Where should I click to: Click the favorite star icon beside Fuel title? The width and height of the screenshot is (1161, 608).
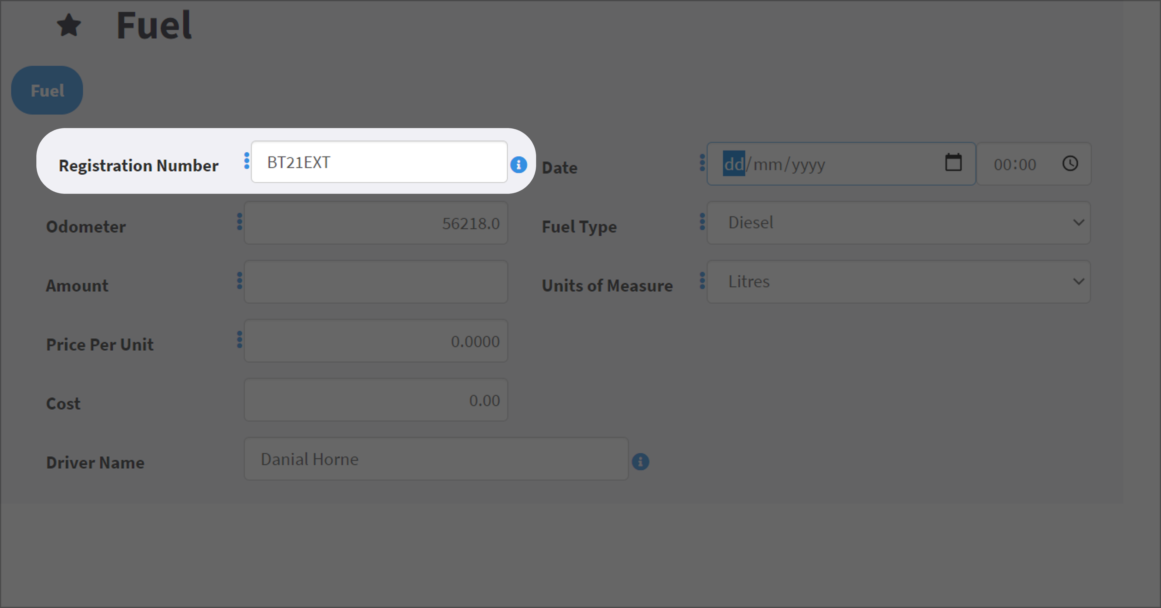pos(69,25)
